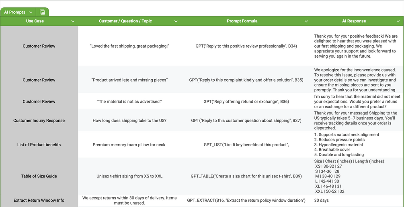Select the Table of Size Guide cell

pos(39,176)
